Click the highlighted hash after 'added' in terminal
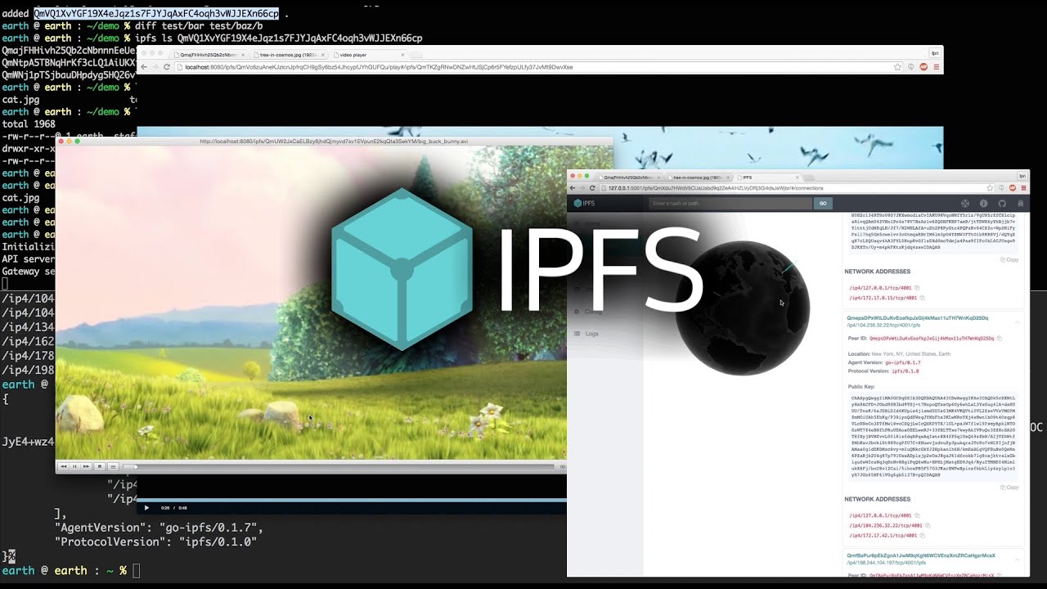The image size is (1047, 589). click(x=156, y=14)
